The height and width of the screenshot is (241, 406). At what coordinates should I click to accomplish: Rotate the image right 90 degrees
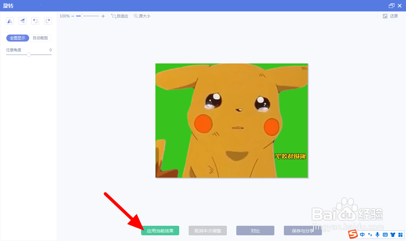48,21
